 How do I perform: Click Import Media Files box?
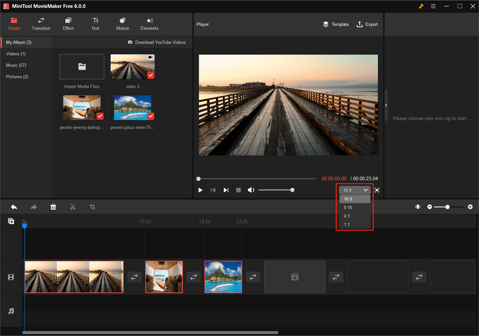pos(82,67)
